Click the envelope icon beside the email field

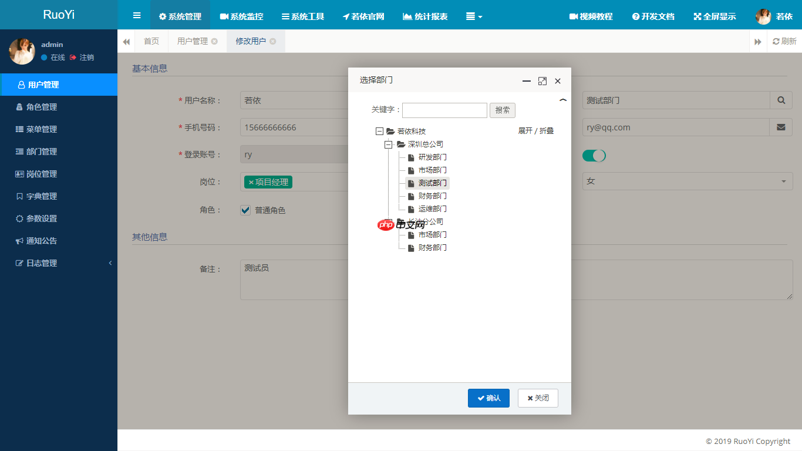[x=781, y=127]
